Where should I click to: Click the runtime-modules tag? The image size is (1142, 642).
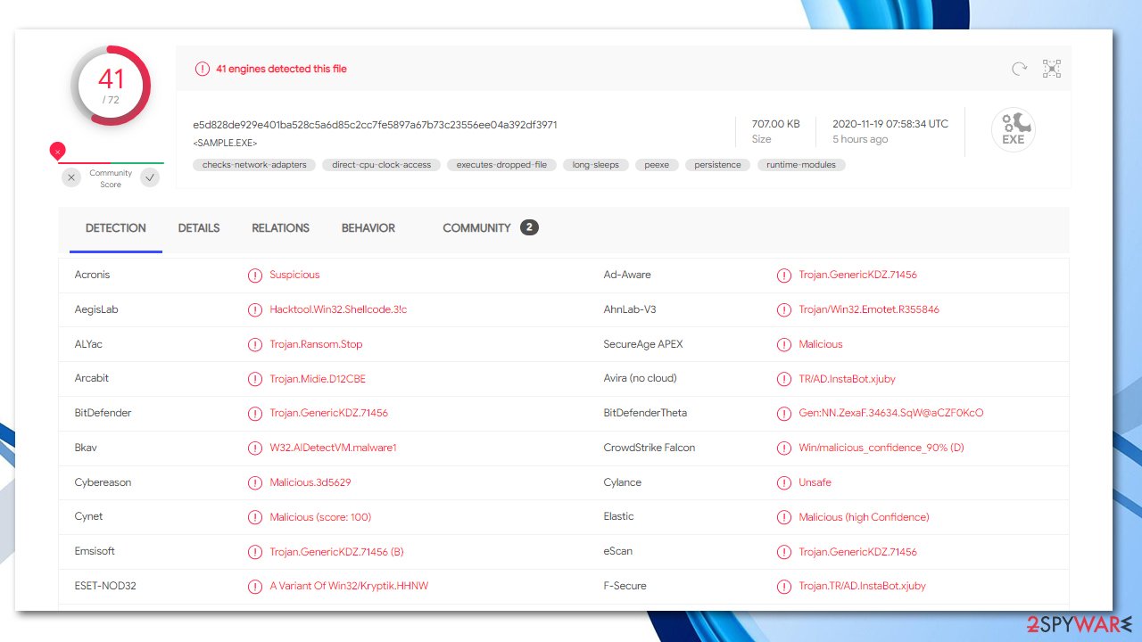(802, 165)
